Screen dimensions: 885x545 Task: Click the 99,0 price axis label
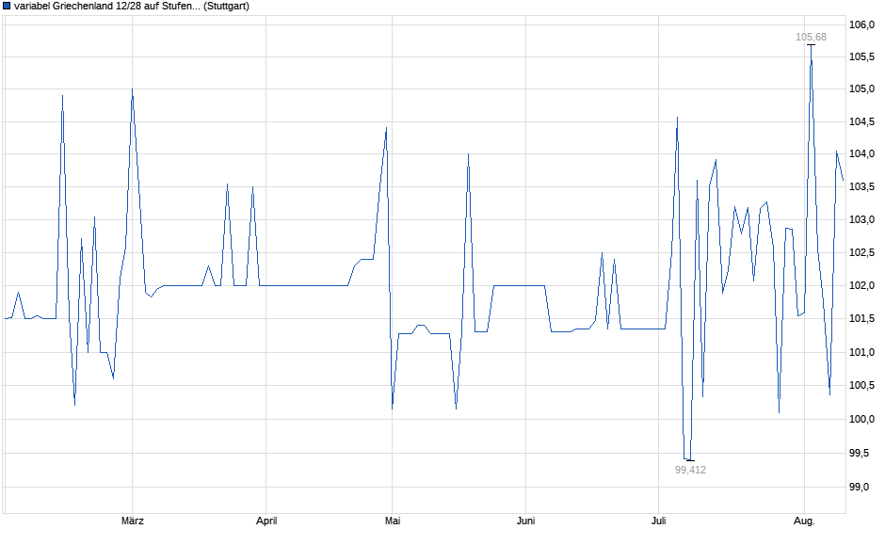point(860,488)
